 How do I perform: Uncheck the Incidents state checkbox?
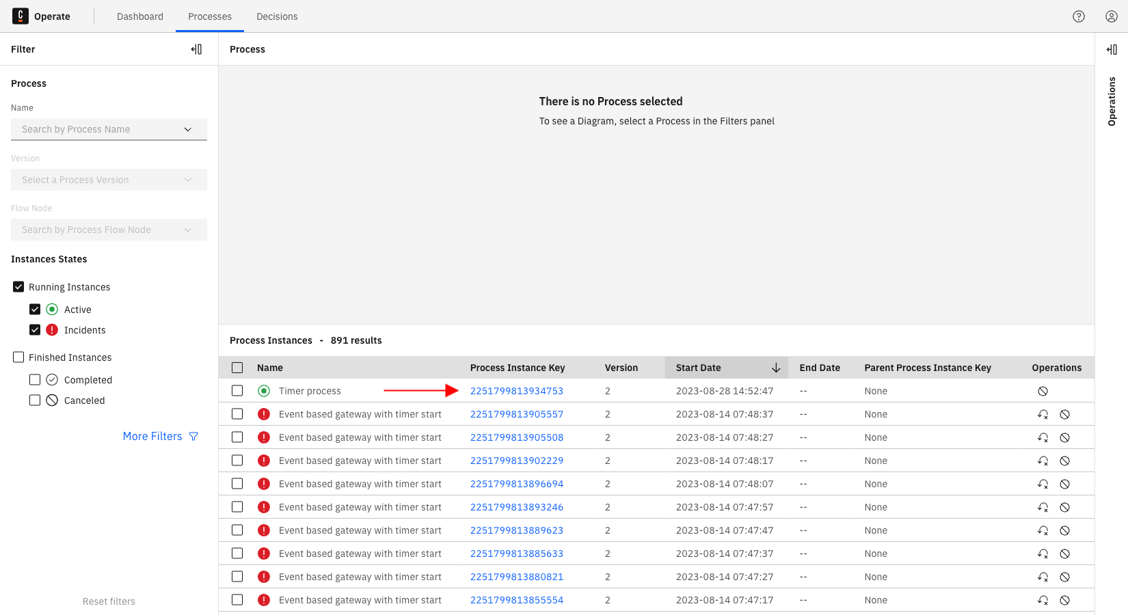pos(35,330)
